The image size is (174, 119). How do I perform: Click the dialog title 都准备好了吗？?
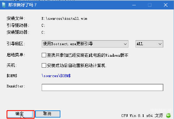[x=22, y=5]
